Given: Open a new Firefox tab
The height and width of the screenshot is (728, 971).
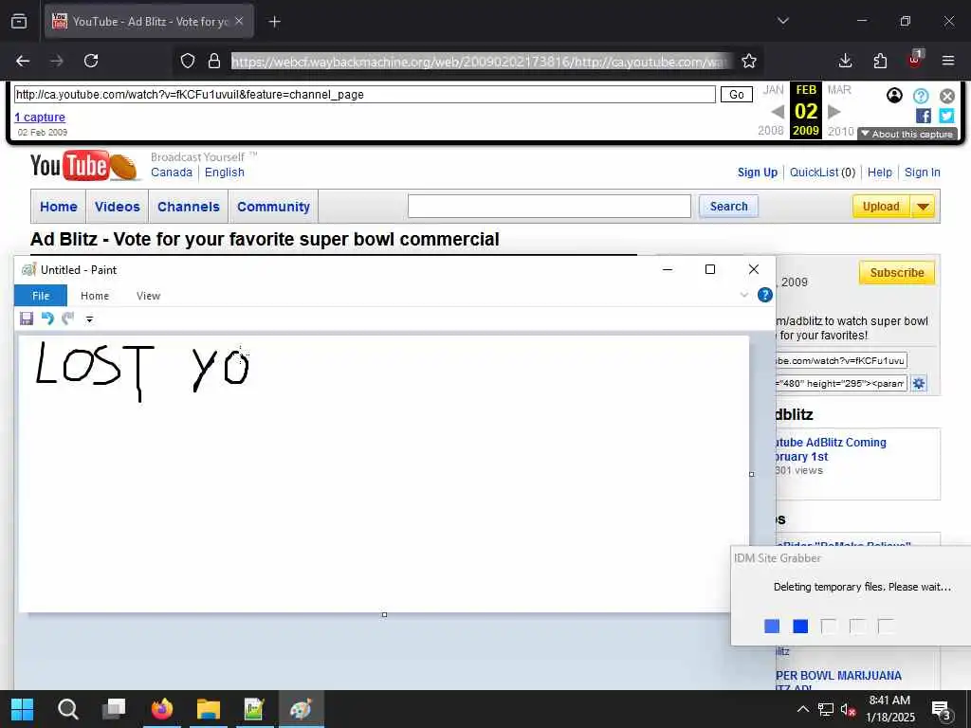Looking at the screenshot, I should 274,22.
